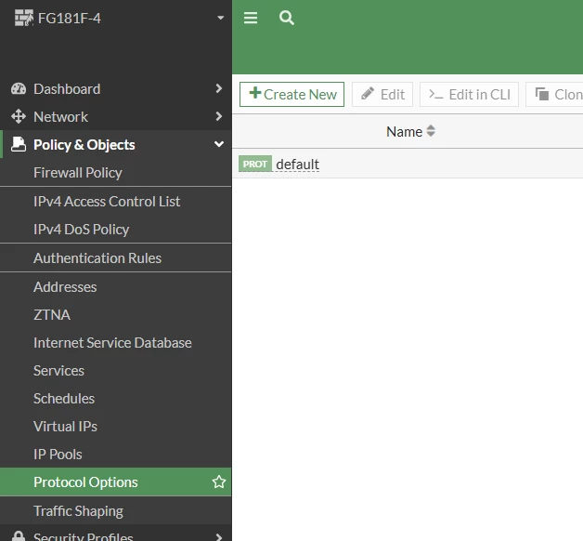Click the Edit in CLI button
The width and height of the screenshot is (583, 541).
[x=469, y=95]
